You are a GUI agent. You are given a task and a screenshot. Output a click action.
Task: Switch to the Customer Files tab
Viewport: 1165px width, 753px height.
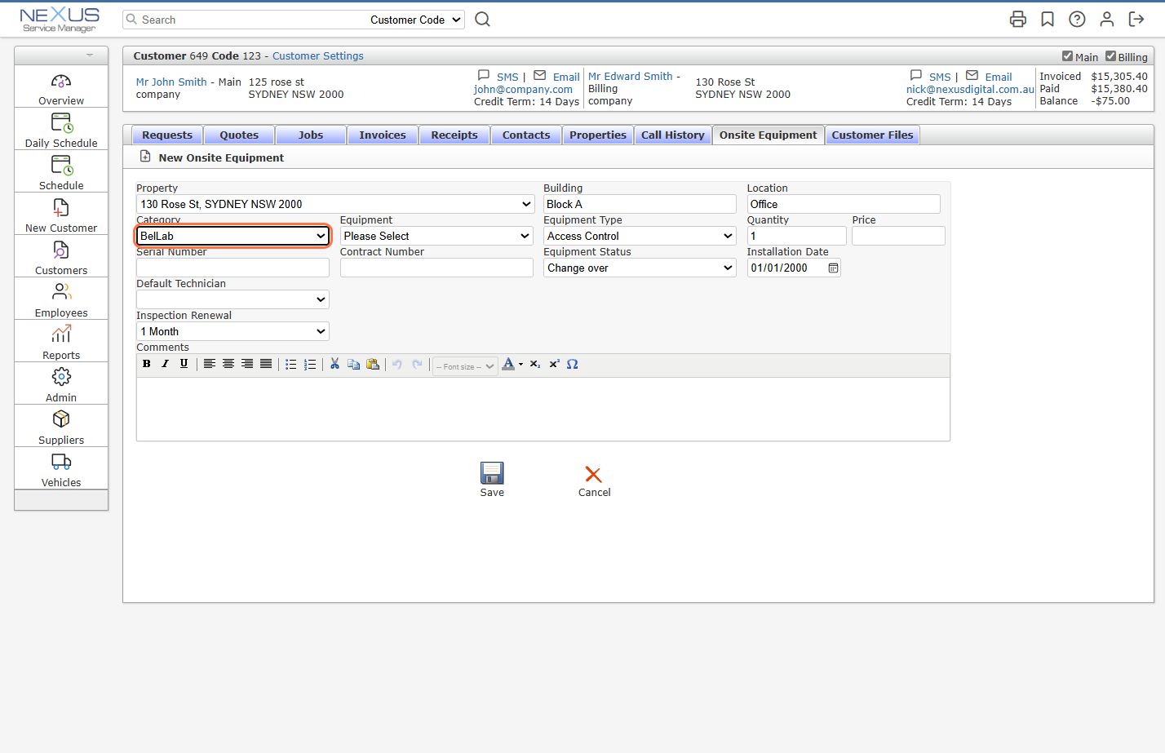(x=873, y=135)
